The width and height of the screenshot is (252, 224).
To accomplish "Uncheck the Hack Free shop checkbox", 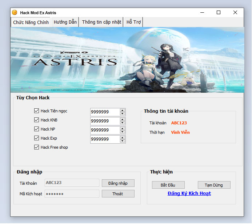I will [36, 147].
